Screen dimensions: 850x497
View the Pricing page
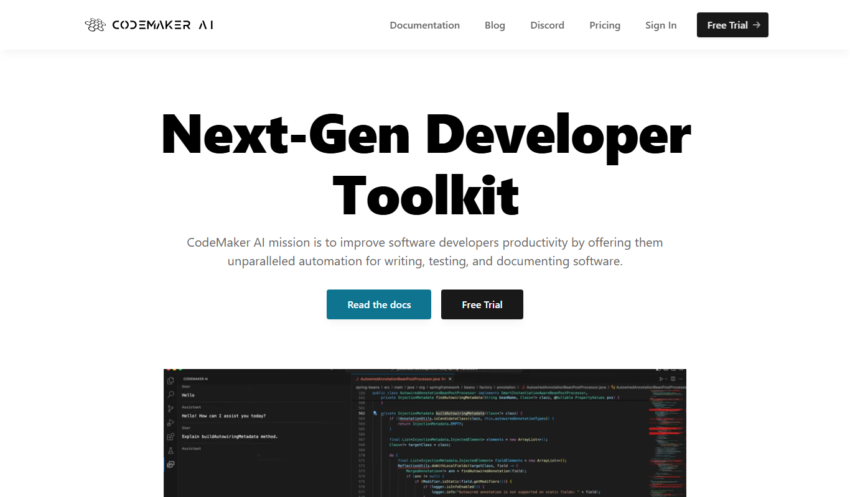[x=605, y=25]
